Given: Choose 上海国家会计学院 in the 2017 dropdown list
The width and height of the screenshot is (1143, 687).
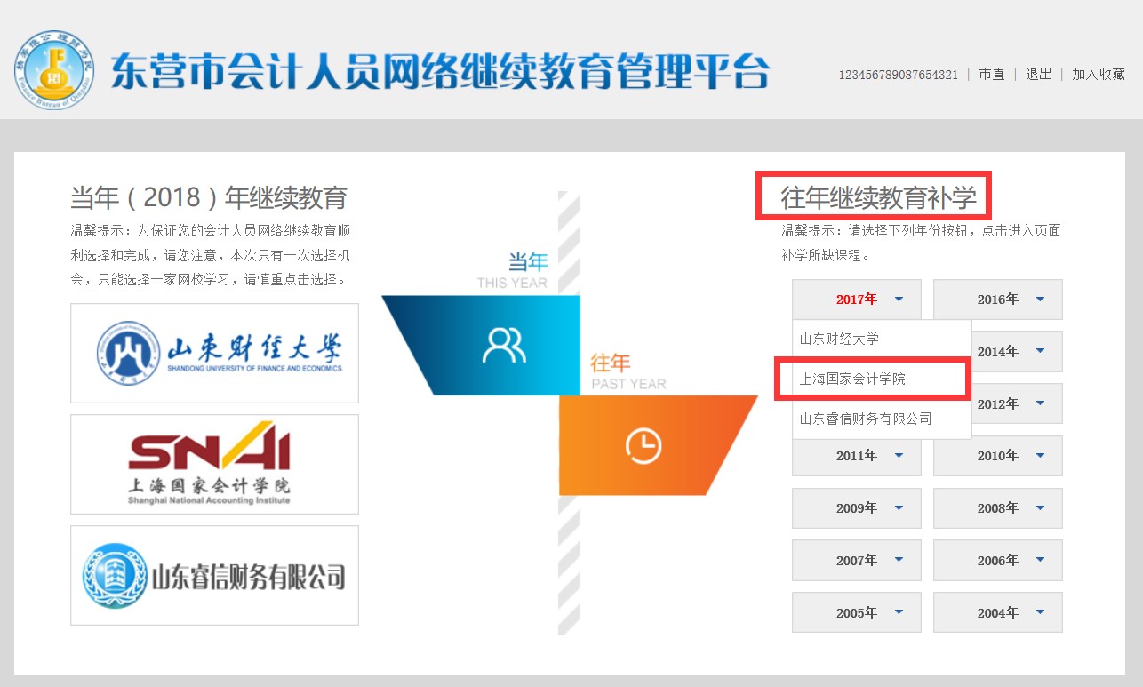Looking at the screenshot, I should (x=882, y=379).
